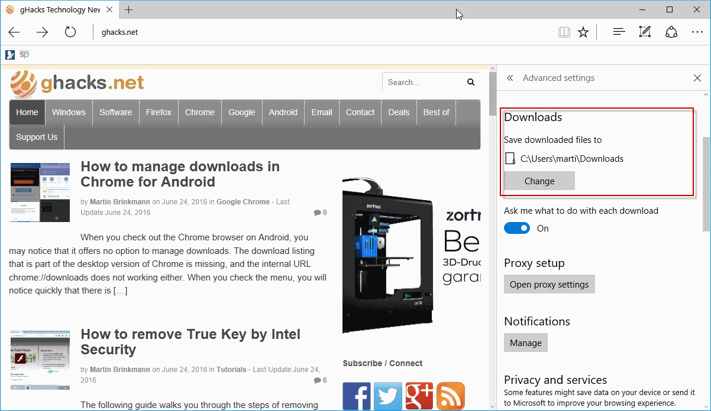Open the Chrome for Android article thumbnail

[x=40, y=192]
